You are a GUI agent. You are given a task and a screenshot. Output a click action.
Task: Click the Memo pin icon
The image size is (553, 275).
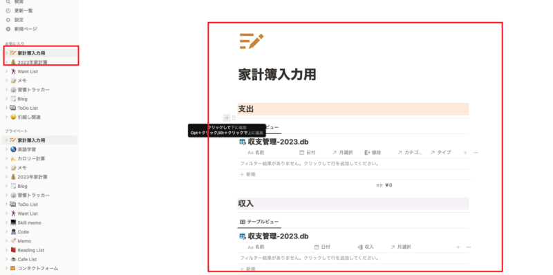[x=13, y=241]
